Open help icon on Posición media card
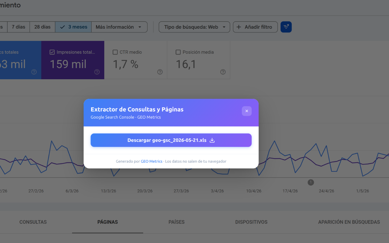This screenshot has height=243, width=389. click(223, 72)
